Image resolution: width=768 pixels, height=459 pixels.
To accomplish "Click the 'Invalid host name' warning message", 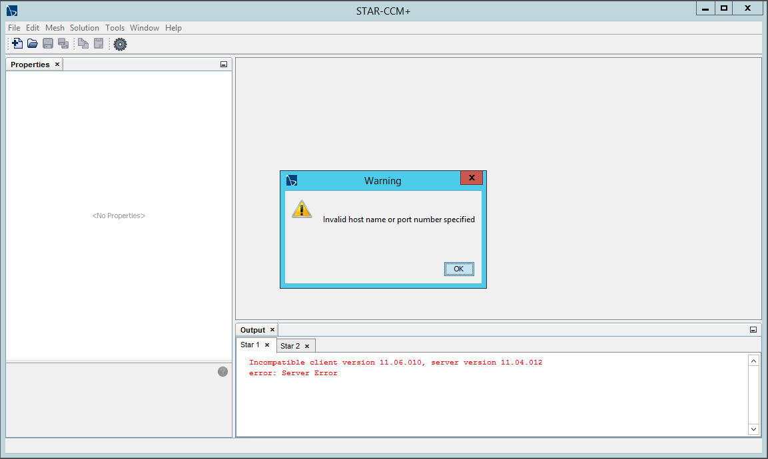I will pyautogui.click(x=399, y=220).
